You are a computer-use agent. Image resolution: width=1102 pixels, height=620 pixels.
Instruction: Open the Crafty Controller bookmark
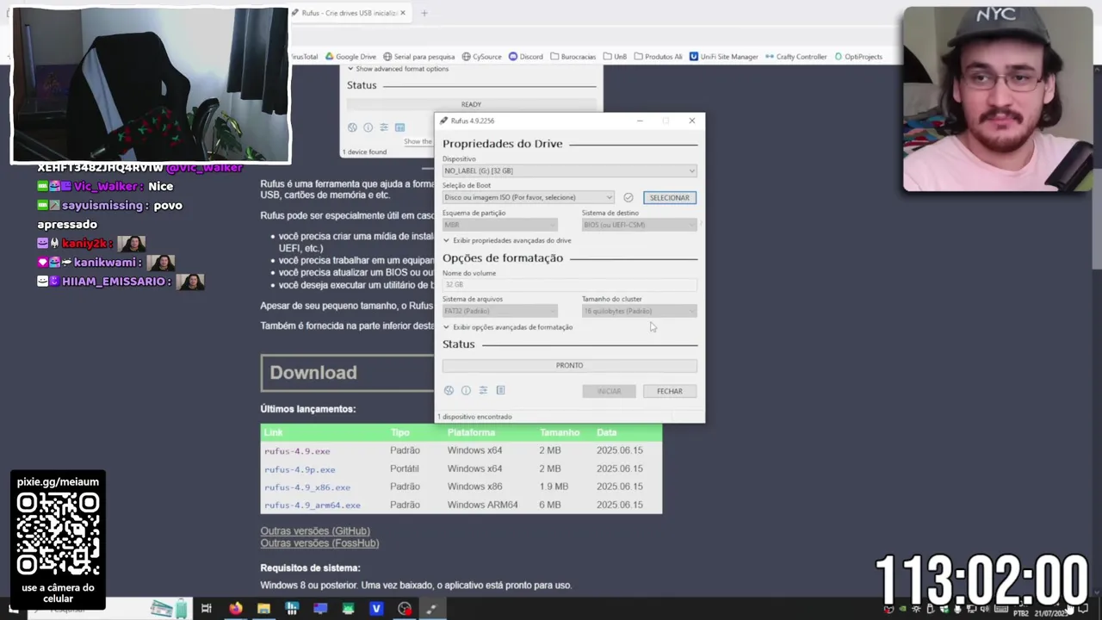coord(796,57)
